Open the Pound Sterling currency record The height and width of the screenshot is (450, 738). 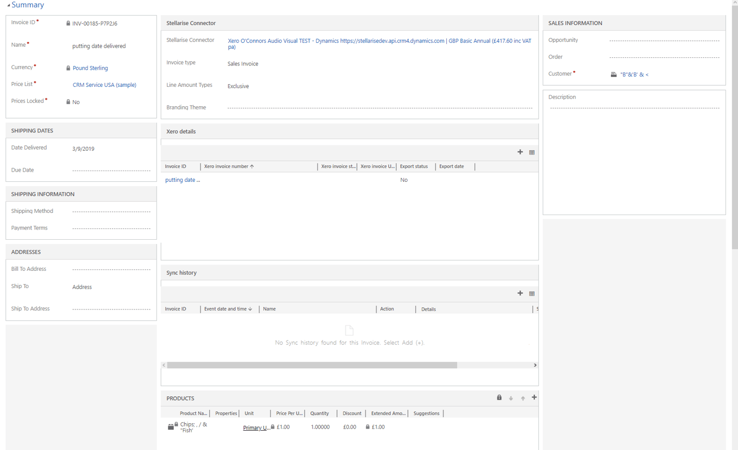coord(90,68)
